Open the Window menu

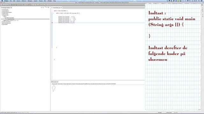click(x=50, y=1)
